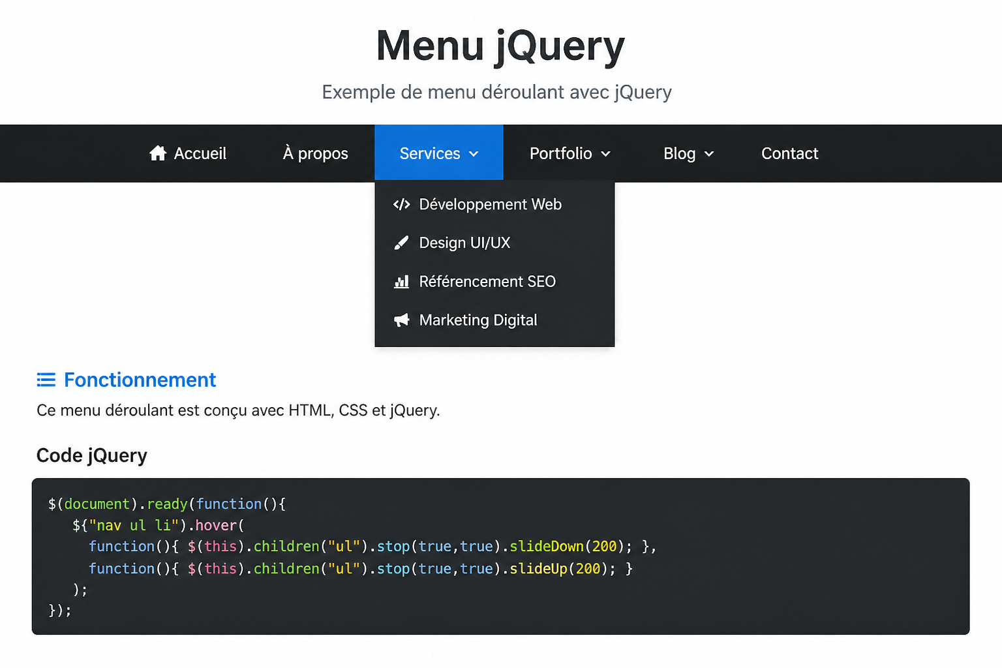Click the code brackets icon for Développement Web

point(402,204)
